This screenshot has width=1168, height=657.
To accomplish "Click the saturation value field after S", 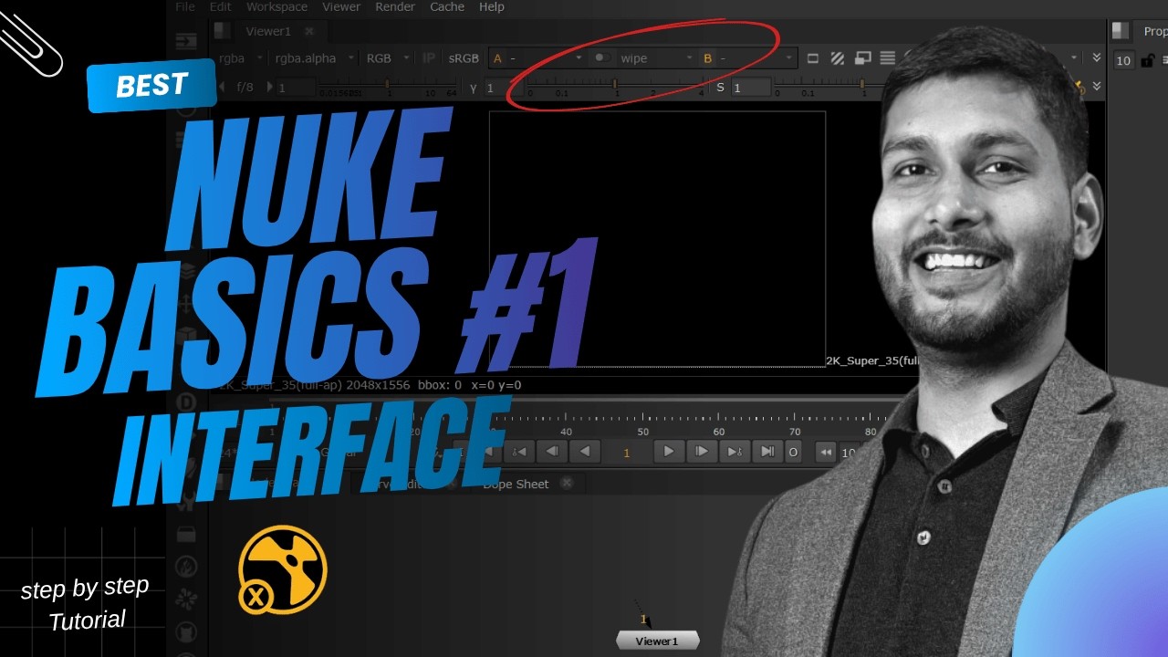I will (750, 89).
